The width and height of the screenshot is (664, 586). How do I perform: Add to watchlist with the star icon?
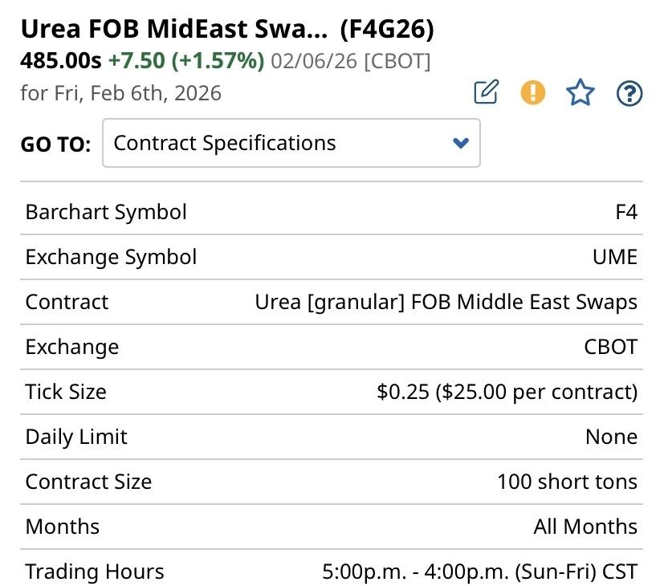point(580,93)
